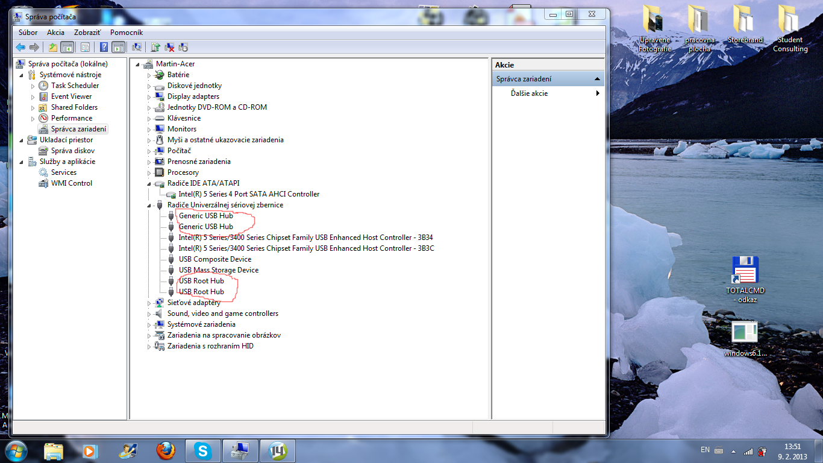Open the Pomocník menu
The width and height of the screenshot is (823, 463).
pos(127,33)
